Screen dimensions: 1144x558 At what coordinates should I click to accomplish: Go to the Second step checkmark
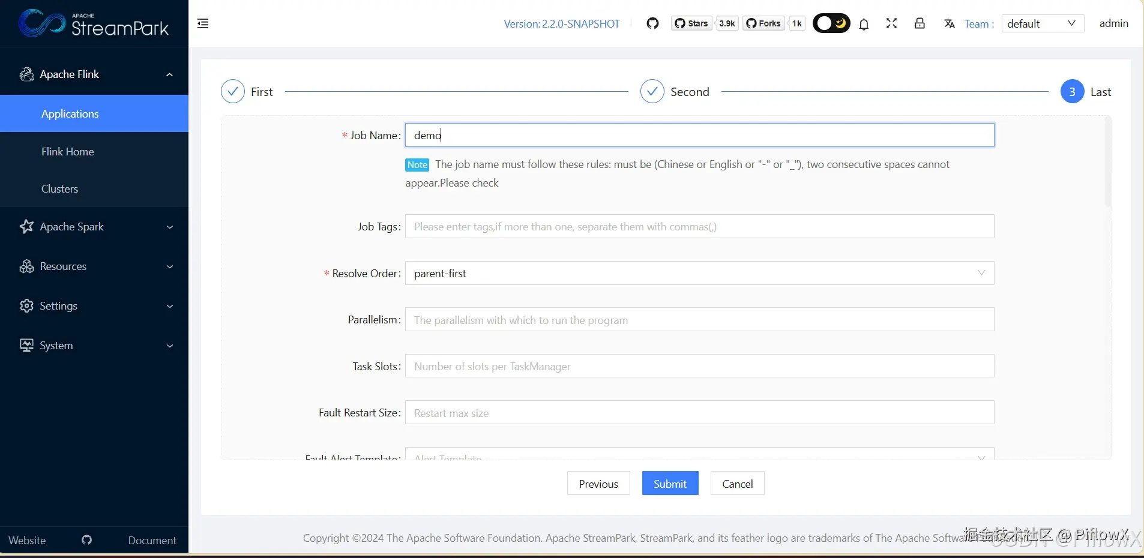652,91
